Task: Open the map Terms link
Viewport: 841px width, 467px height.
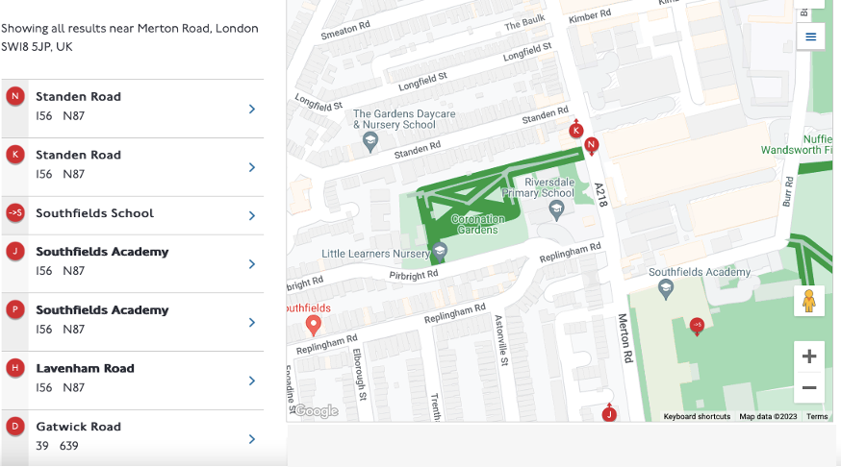Action: (x=816, y=416)
